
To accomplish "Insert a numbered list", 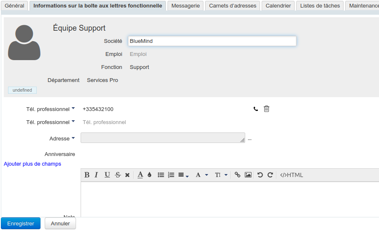I will (171, 175).
